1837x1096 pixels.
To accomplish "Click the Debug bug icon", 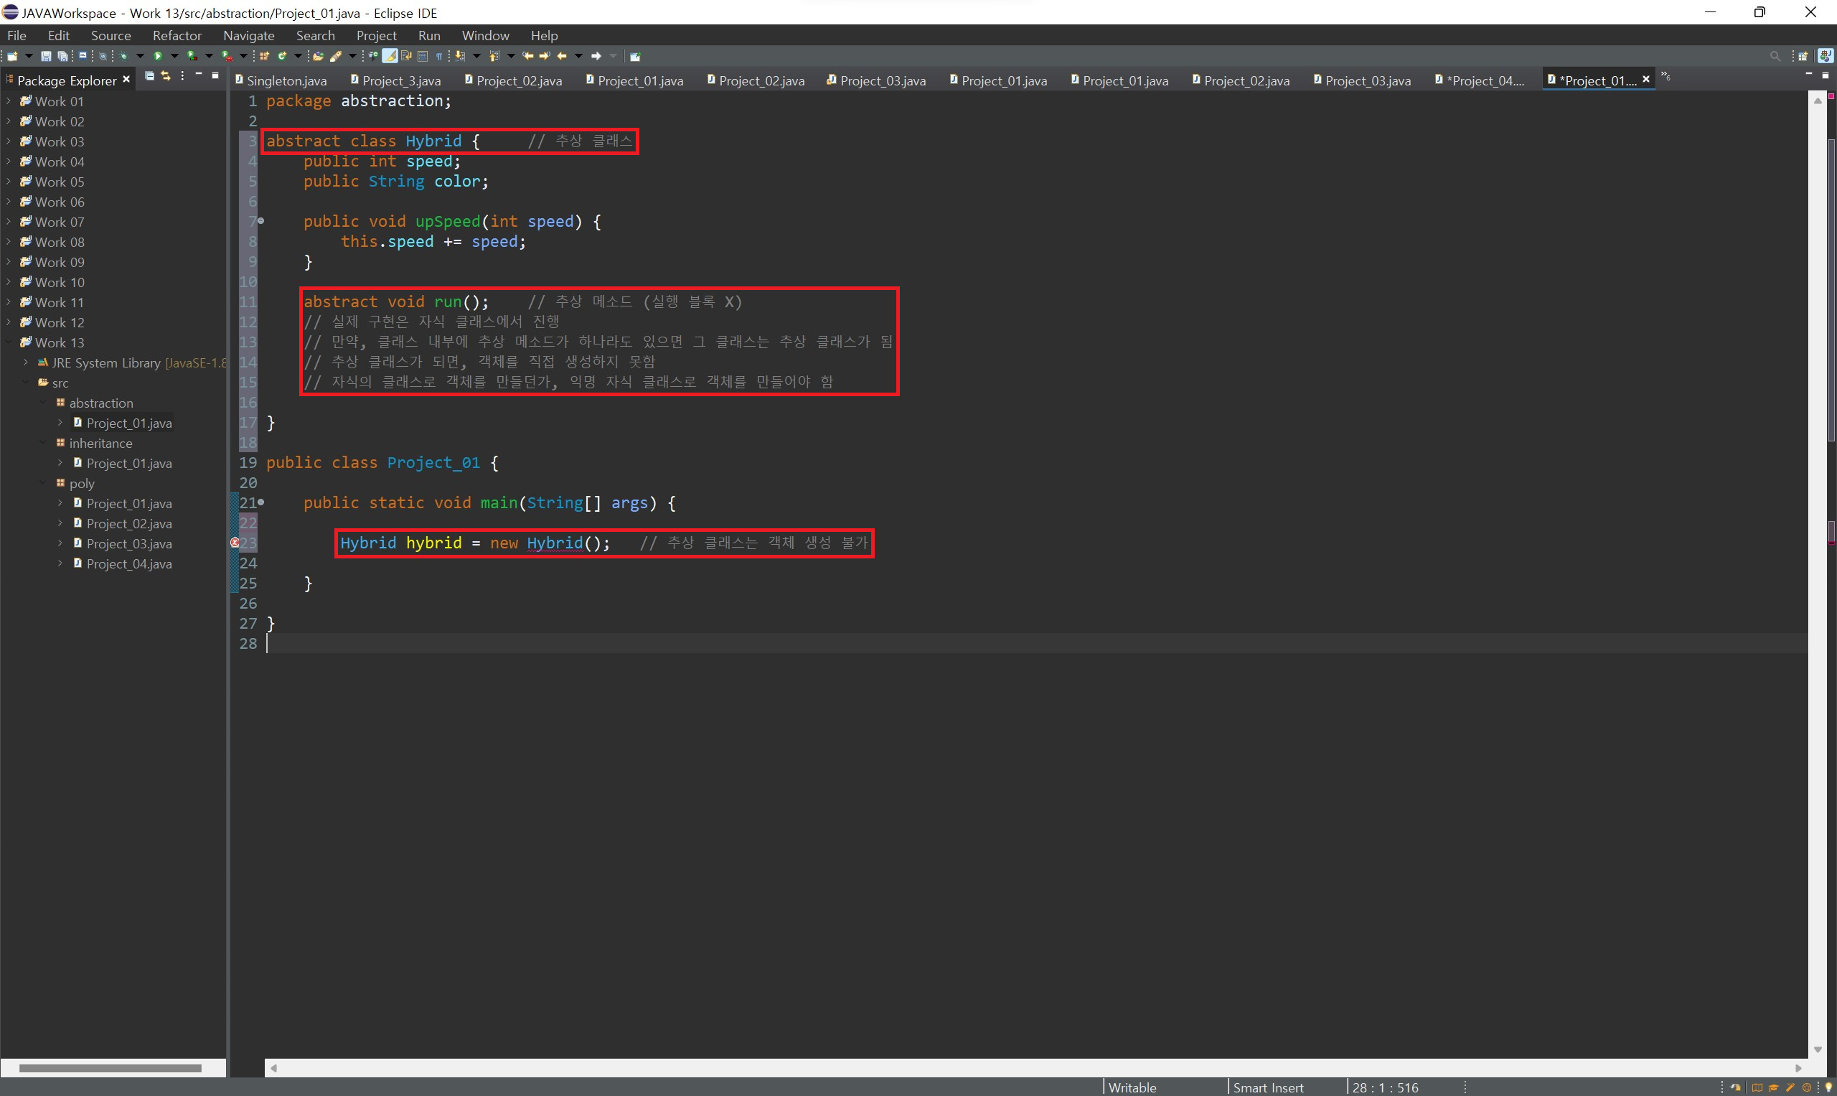I will click(x=123, y=56).
